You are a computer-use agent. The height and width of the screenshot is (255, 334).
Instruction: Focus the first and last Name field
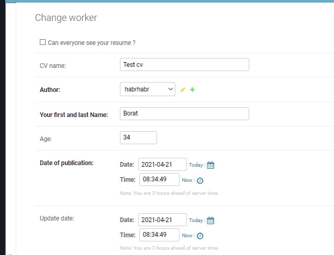[x=184, y=113]
